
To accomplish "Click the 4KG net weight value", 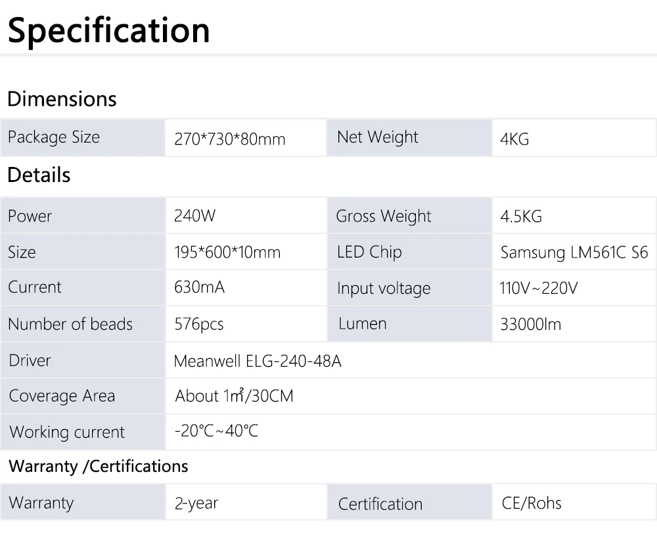I will tap(514, 139).
